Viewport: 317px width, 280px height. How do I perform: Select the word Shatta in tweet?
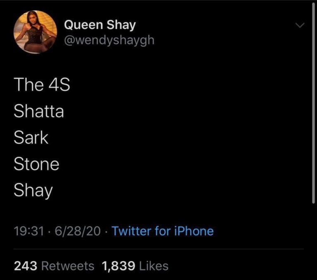(x=39, y=111)
